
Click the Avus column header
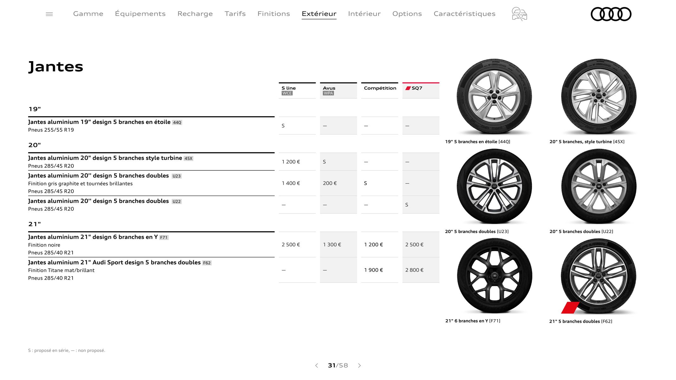point(329,88)
